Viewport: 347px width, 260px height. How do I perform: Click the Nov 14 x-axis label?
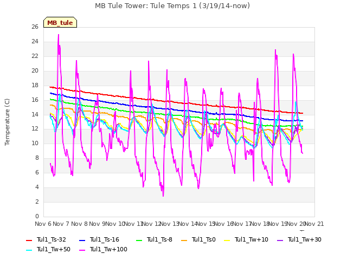[x=188, y=224]
